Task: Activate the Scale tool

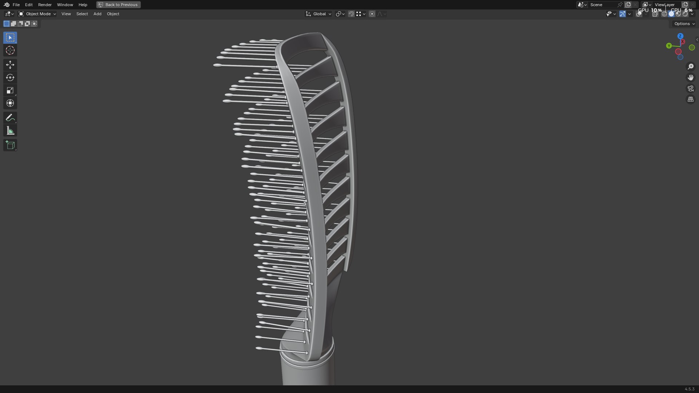Action: click(10, 90)
